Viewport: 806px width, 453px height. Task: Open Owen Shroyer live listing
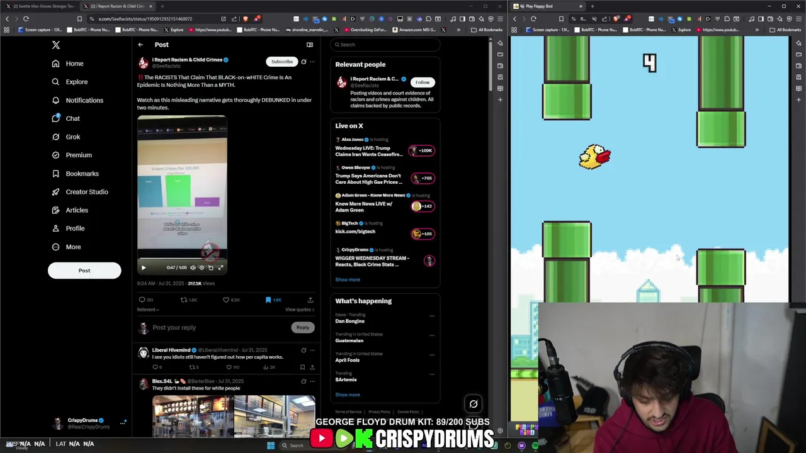pos(385,176)
